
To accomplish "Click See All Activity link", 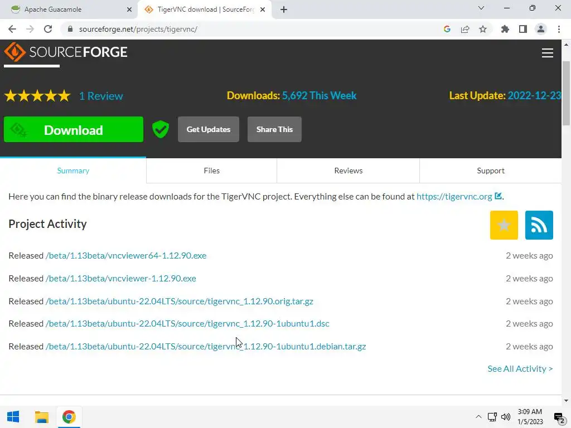I will pyautogui.click(x=520, y=369).
